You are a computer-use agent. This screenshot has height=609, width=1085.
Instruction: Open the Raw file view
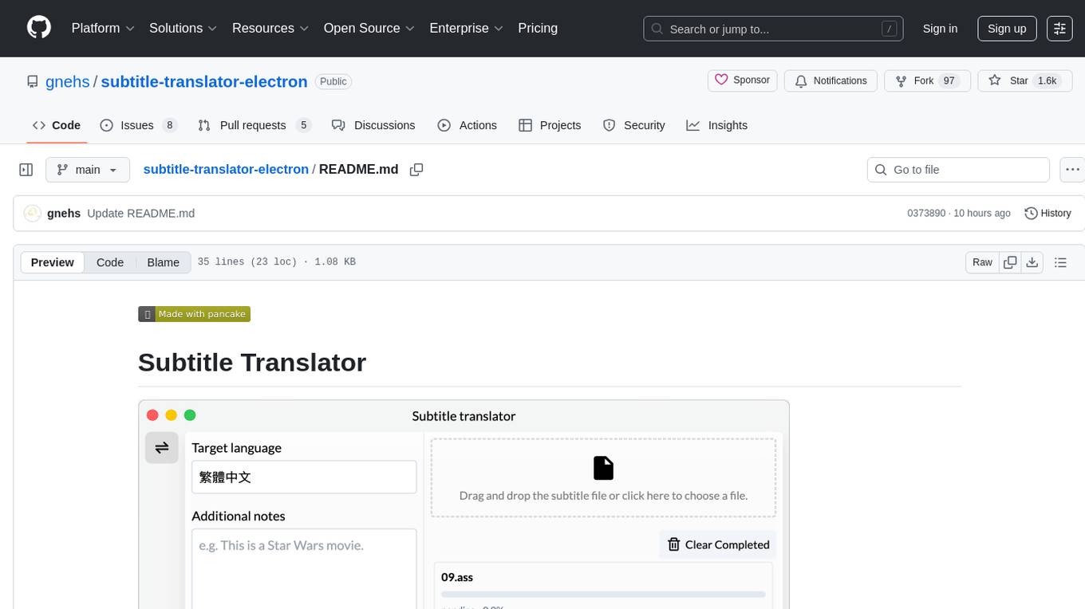click(982, 262)
